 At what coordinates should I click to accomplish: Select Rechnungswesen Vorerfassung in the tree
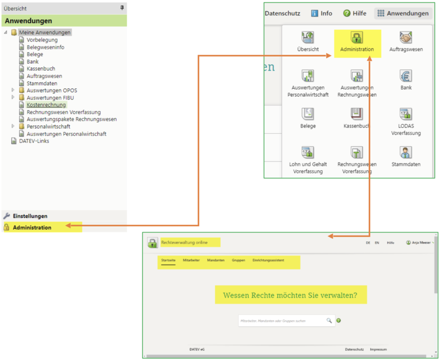point(63,112)
